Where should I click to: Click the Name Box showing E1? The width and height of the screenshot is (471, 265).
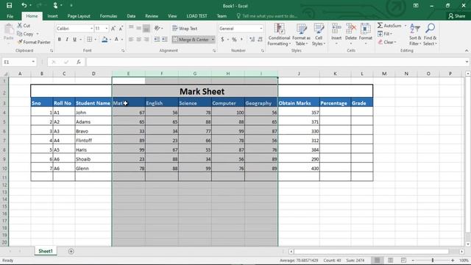[15, 62]
